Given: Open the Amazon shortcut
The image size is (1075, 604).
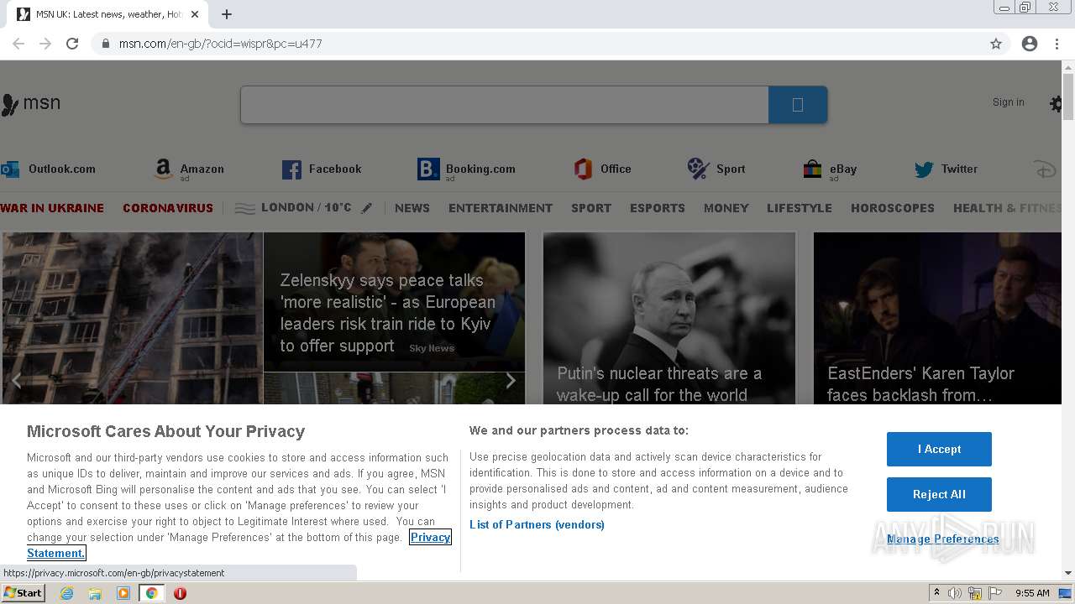Looking at the screenshot, I should click(189, 169).
